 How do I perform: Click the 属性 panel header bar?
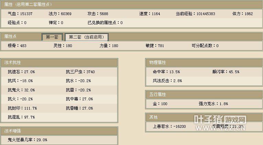[131, 4]
